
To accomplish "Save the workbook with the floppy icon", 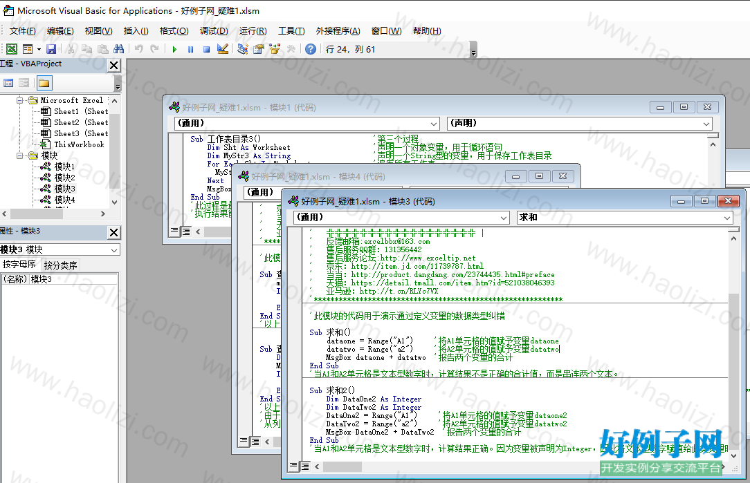I will [x=51, y=49].
